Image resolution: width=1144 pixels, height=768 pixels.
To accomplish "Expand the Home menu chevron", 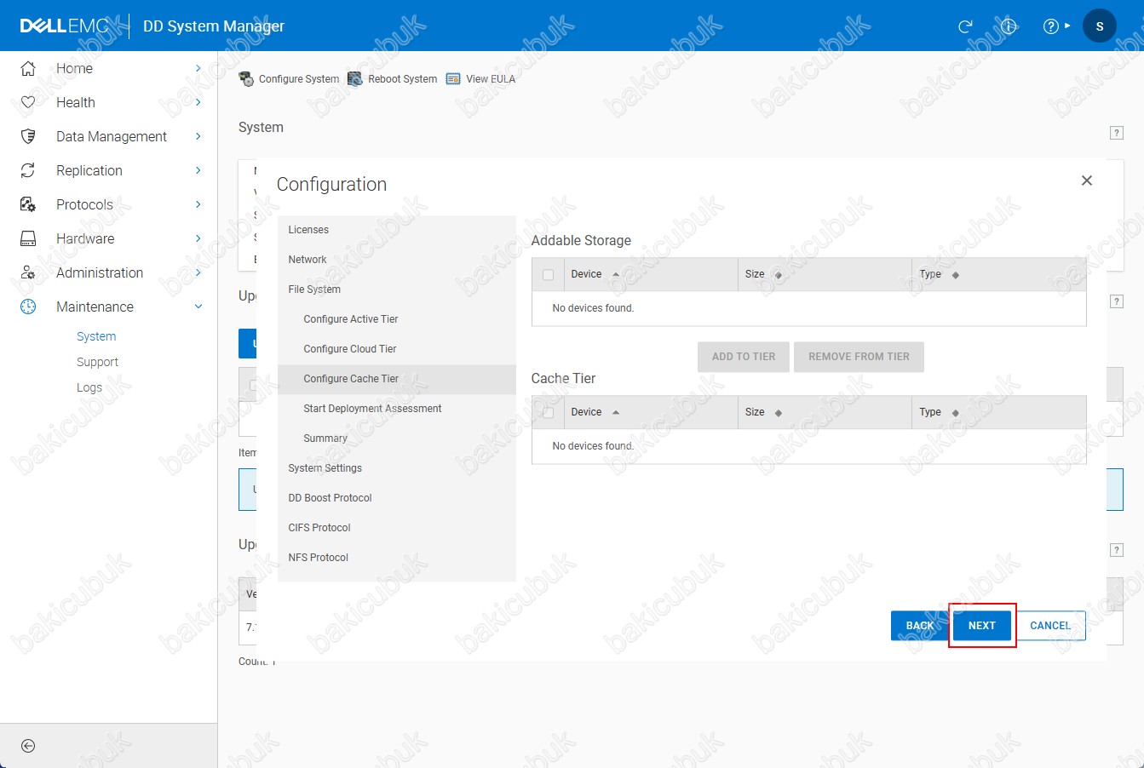I will (x=198, y=68).
